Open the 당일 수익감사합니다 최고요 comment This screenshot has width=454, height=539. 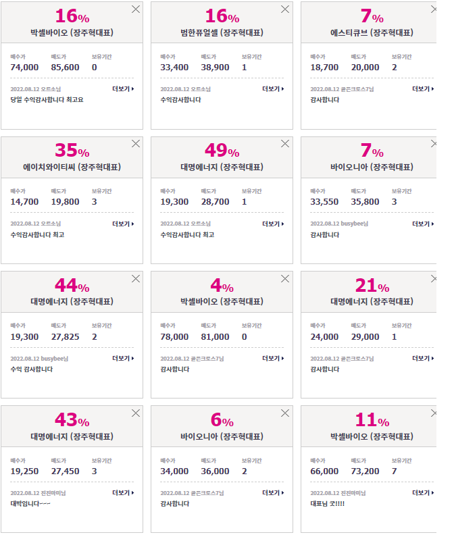click(x=47, y=100)
